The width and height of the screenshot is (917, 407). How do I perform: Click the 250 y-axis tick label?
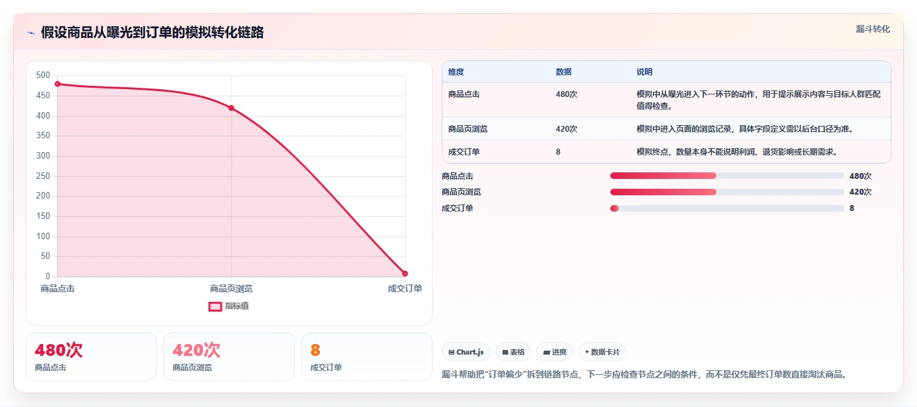[x=43, y=176]
